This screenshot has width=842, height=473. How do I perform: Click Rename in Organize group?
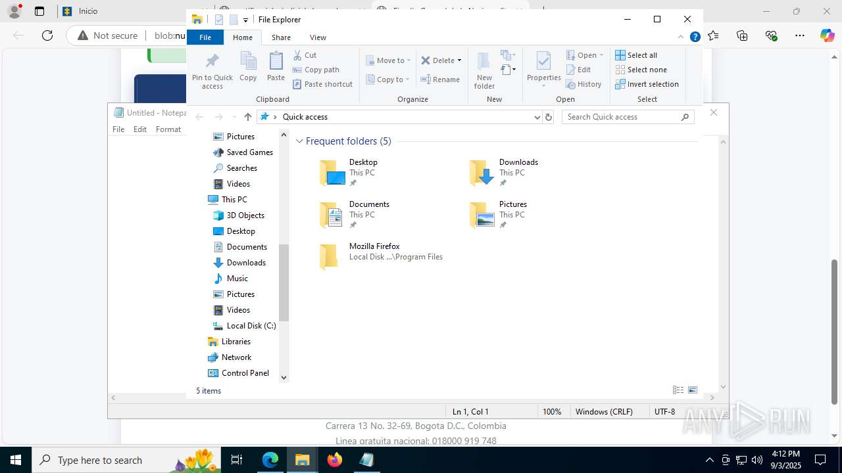pos(440,79)
